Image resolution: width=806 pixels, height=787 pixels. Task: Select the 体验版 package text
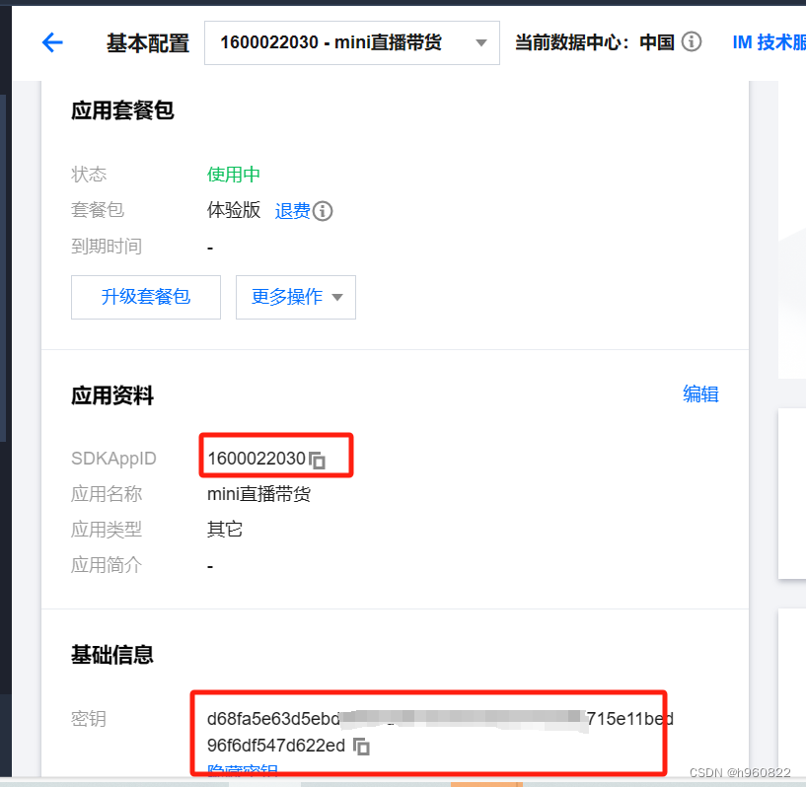click(234, 210)
